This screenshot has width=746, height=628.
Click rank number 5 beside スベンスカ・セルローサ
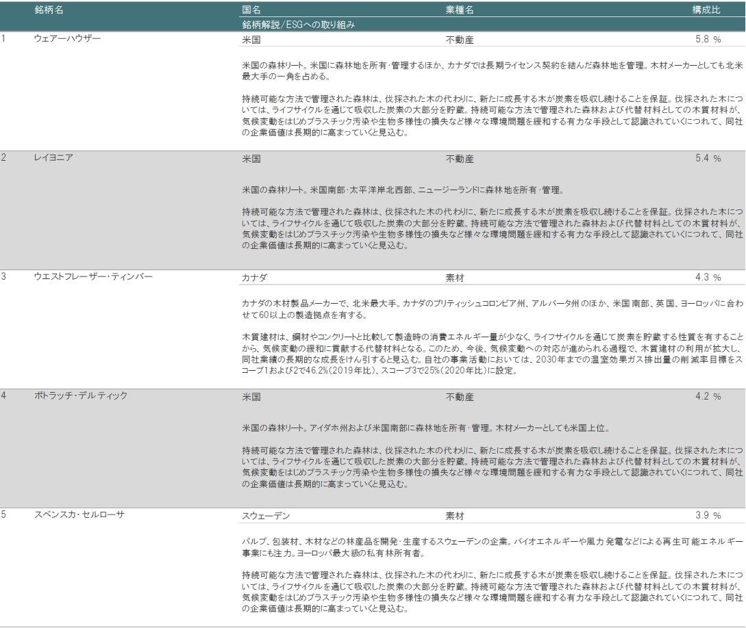coord(3,514)
